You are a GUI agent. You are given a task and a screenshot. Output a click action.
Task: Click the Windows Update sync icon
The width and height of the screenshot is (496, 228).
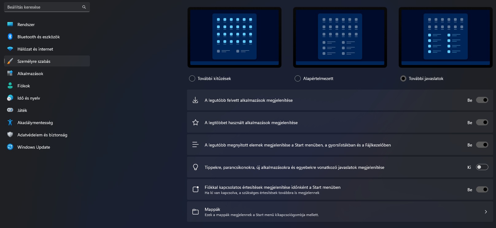10,147
